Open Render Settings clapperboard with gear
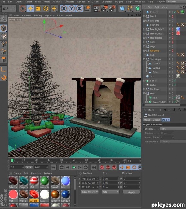186x209 pixels. click(x=112, y=9)
